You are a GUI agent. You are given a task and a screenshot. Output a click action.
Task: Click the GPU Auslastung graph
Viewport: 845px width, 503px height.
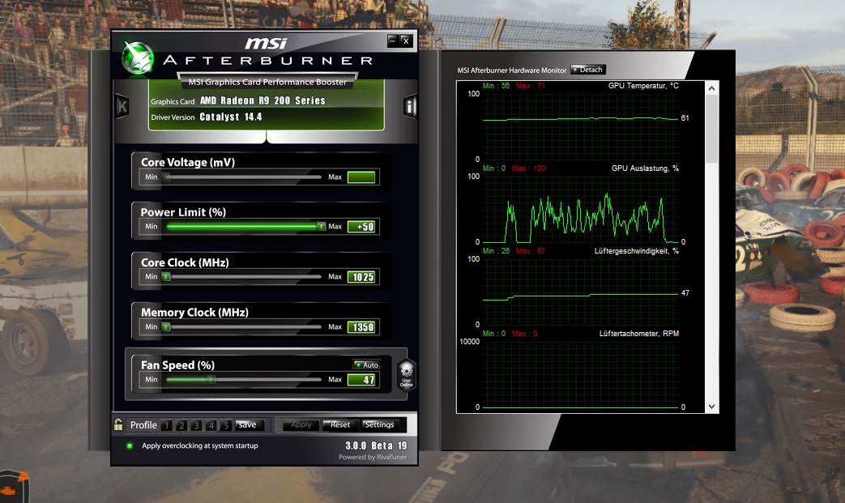[x=580, y=209]
